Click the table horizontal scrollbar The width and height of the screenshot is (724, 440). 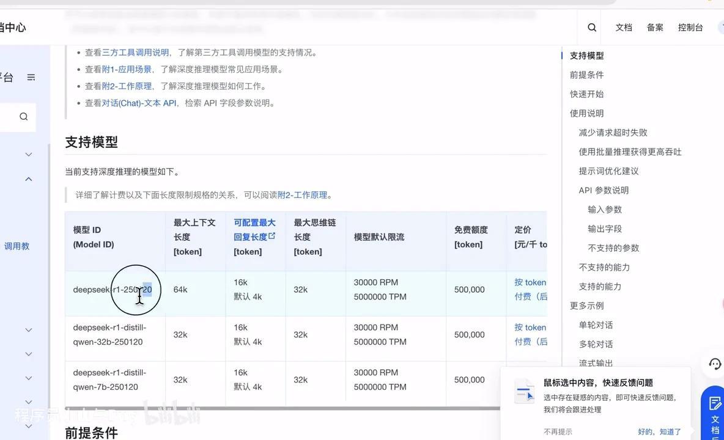tap(282, 409)
